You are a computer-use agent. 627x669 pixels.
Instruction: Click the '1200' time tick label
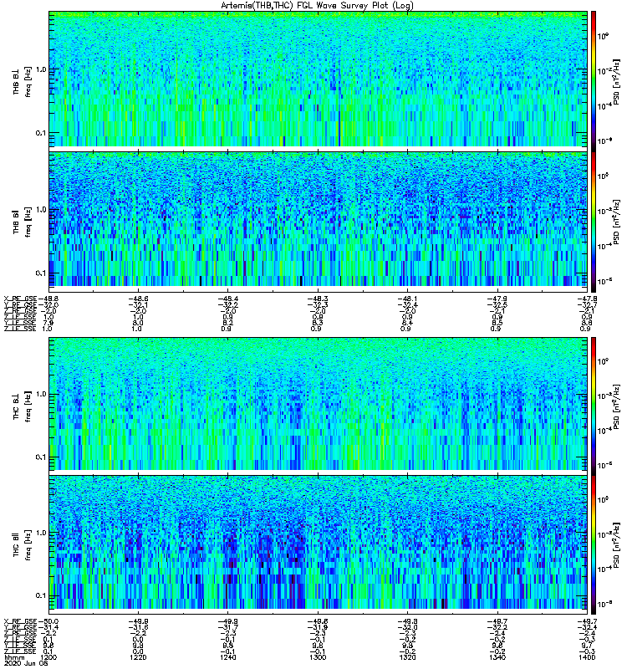[x=47, y=657]
